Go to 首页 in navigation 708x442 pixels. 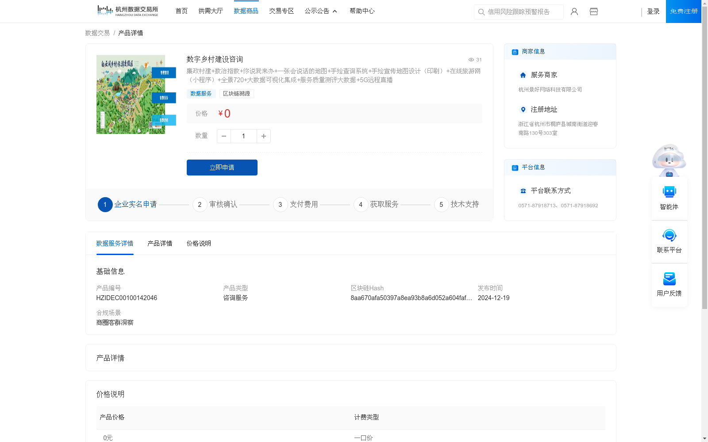(x=181, y=11)
